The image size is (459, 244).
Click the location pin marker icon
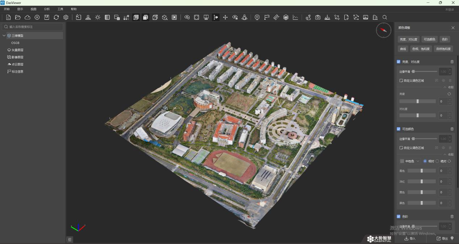click(257, 17)
